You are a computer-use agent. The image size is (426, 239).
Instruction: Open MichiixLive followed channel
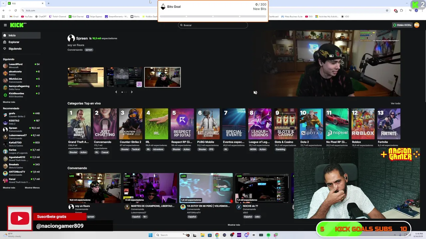tap(21, 80)
